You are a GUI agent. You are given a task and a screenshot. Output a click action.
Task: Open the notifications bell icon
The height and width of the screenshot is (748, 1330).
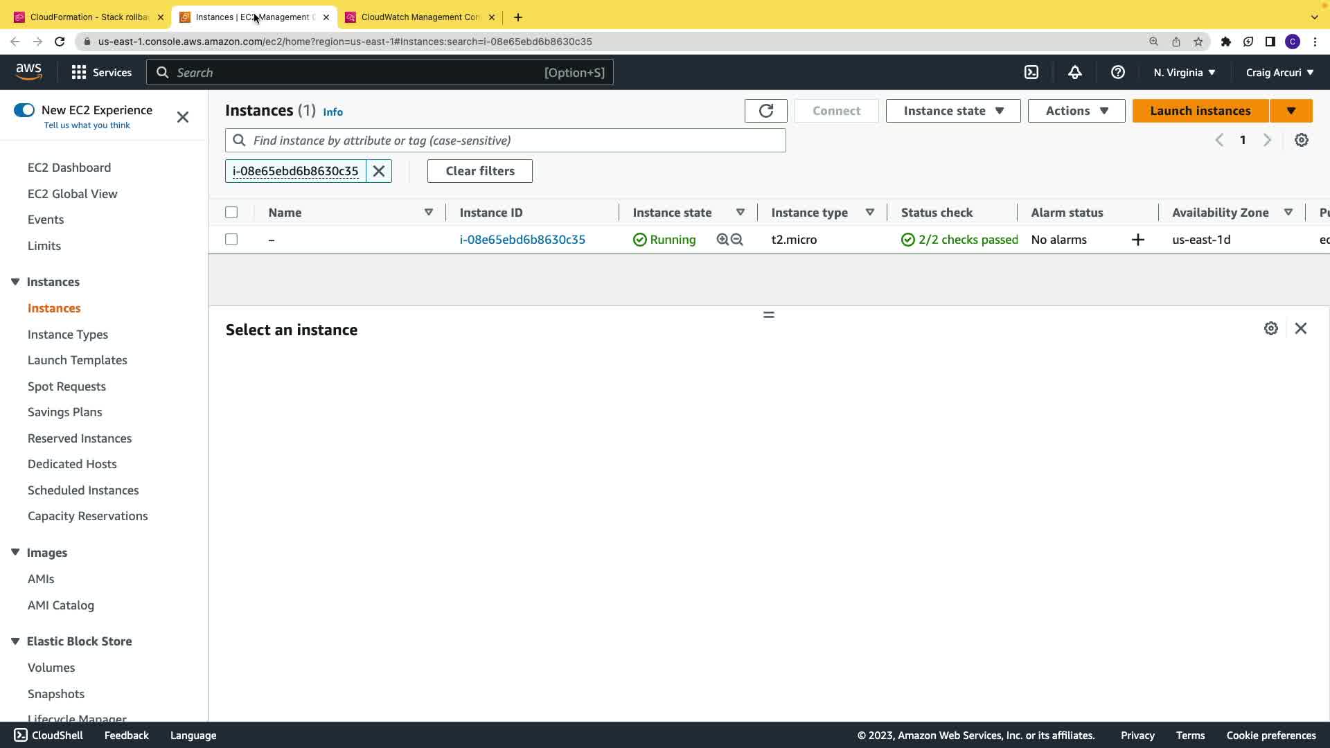point(1074,72)
